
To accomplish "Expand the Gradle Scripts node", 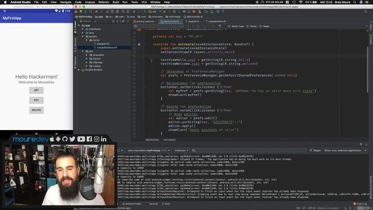I will pyautogui.click(x=79, y=70).
